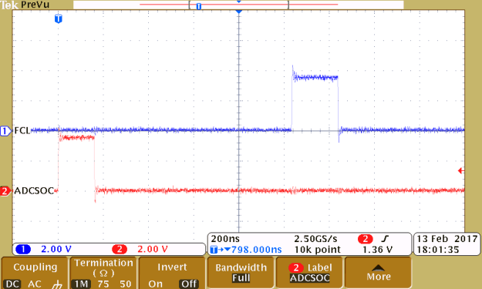Click the 18:01:35 time readout
Image resolution: width=482 pixels, height=289 pixels.
point(438,250)
